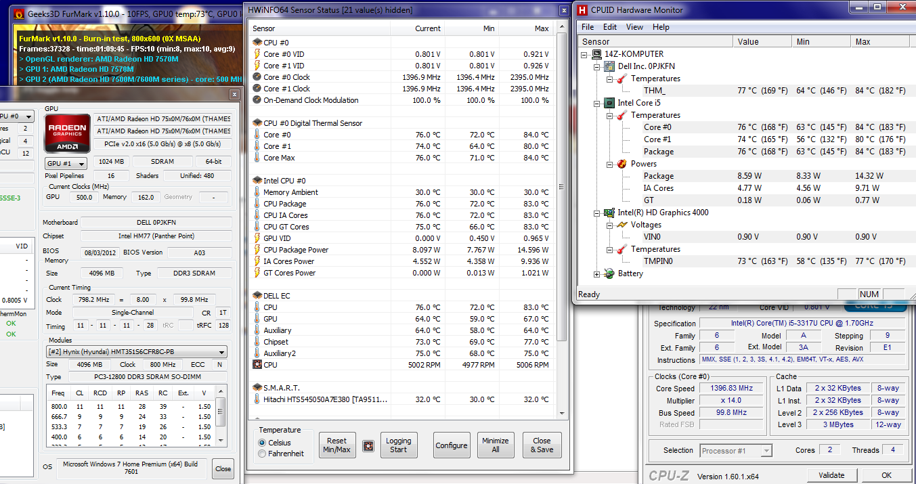Image resolution: width=916 pixels, height=484 pixels.
Task: Click the Close & Save button
Action: tap(542, 445)
